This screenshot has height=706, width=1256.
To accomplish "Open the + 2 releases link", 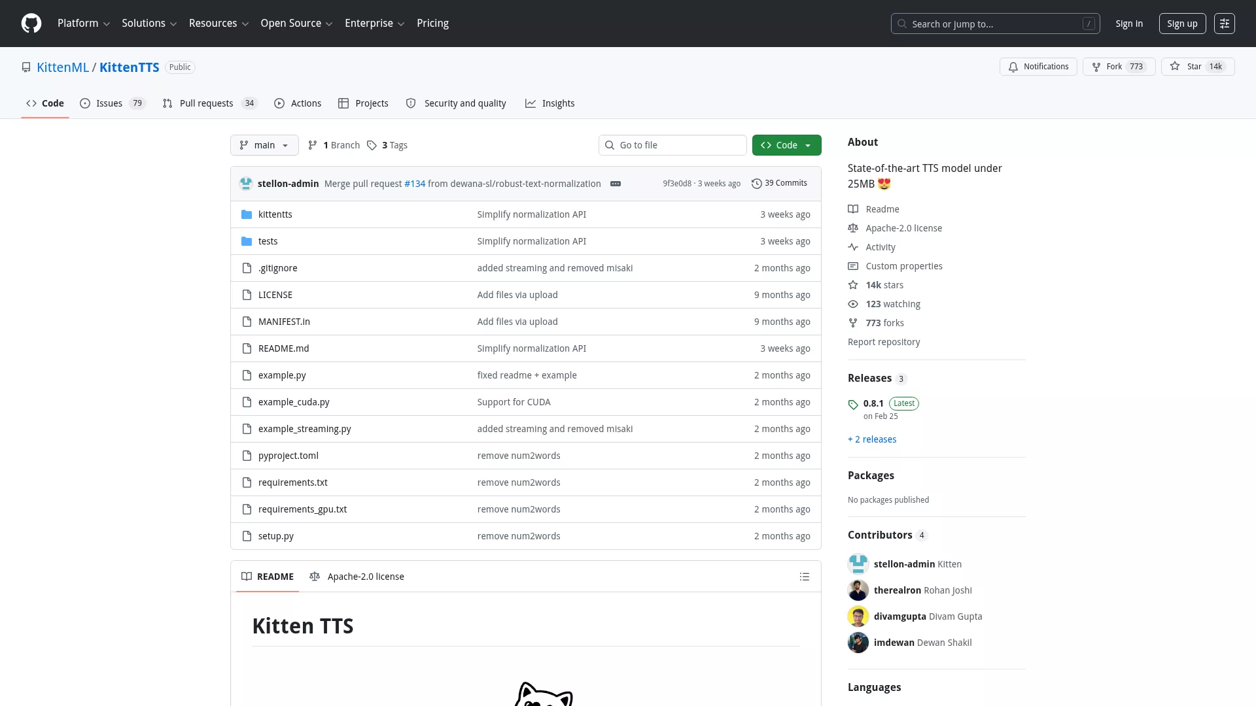I will (x=872, y=439).
